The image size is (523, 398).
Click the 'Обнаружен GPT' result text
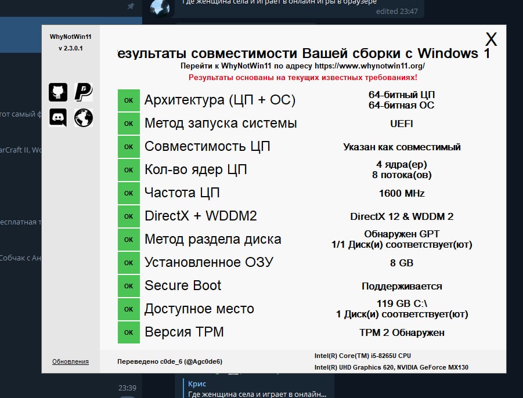[402, 234]
